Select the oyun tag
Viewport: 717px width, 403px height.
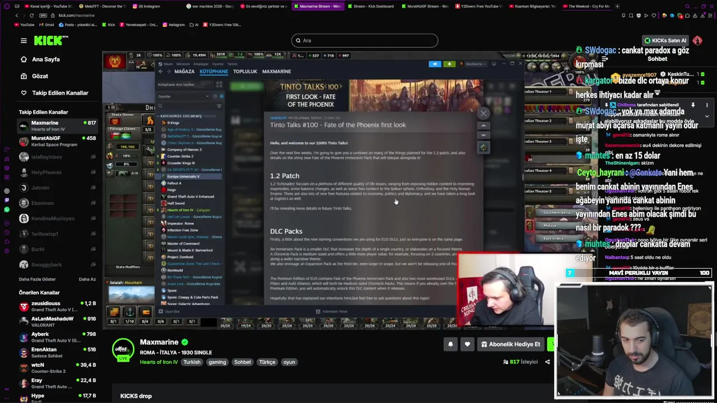coord(289,362)
